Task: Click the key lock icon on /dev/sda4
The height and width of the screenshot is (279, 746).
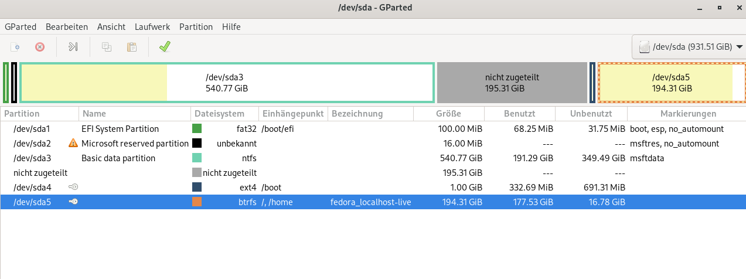Action: coord(73,187)
